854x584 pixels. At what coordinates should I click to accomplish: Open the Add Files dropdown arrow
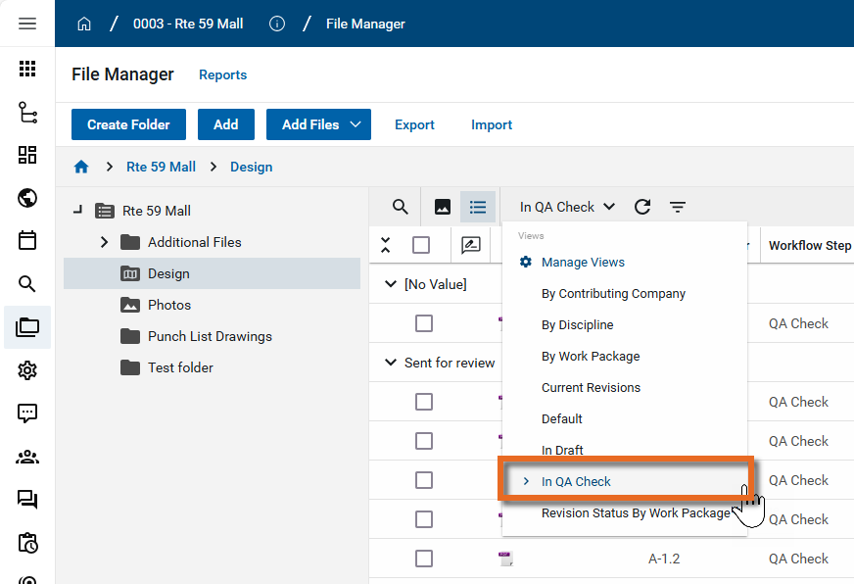(x=356, y=124)
